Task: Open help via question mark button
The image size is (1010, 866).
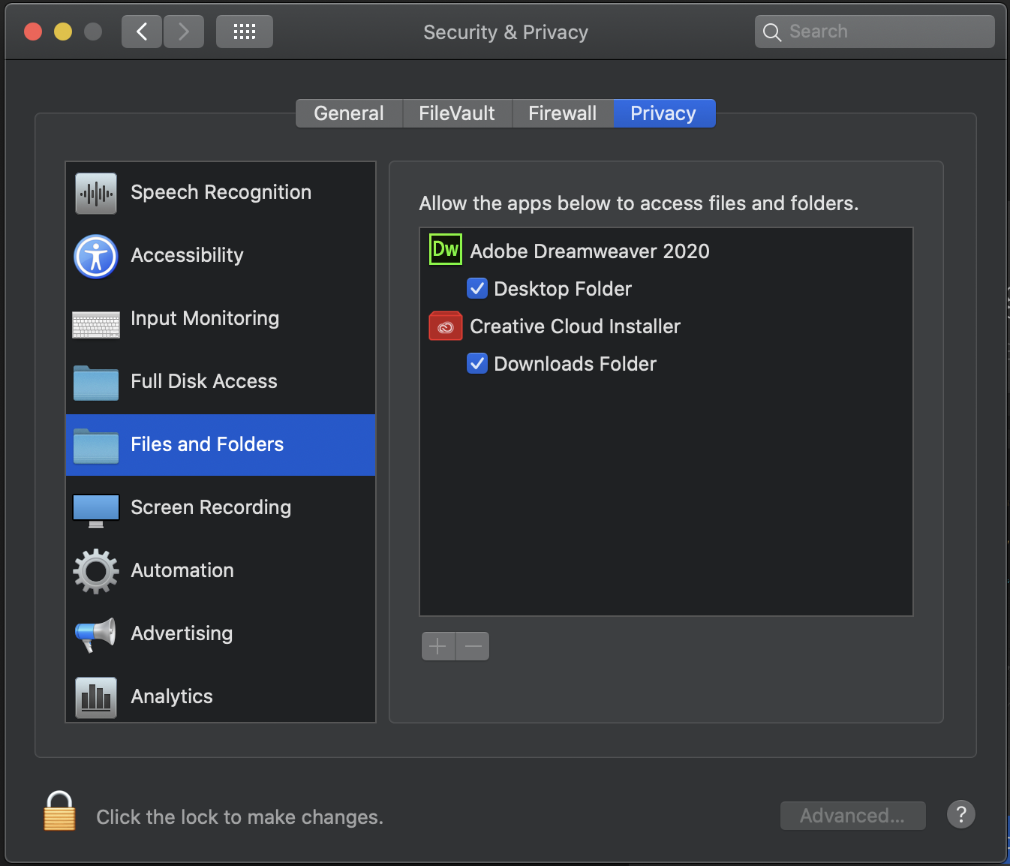Action: pos(961,814)
